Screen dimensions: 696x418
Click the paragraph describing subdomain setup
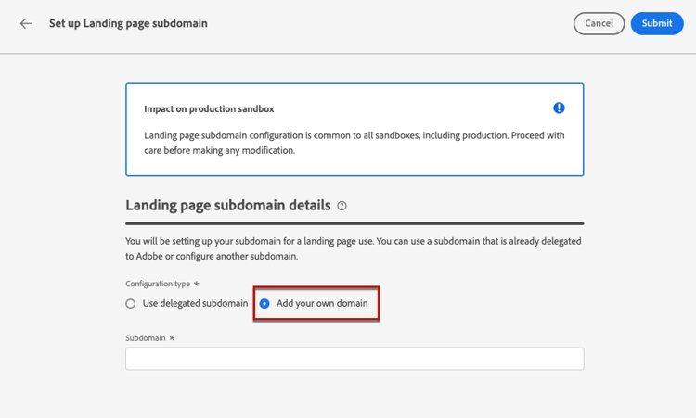click(354, 248)
